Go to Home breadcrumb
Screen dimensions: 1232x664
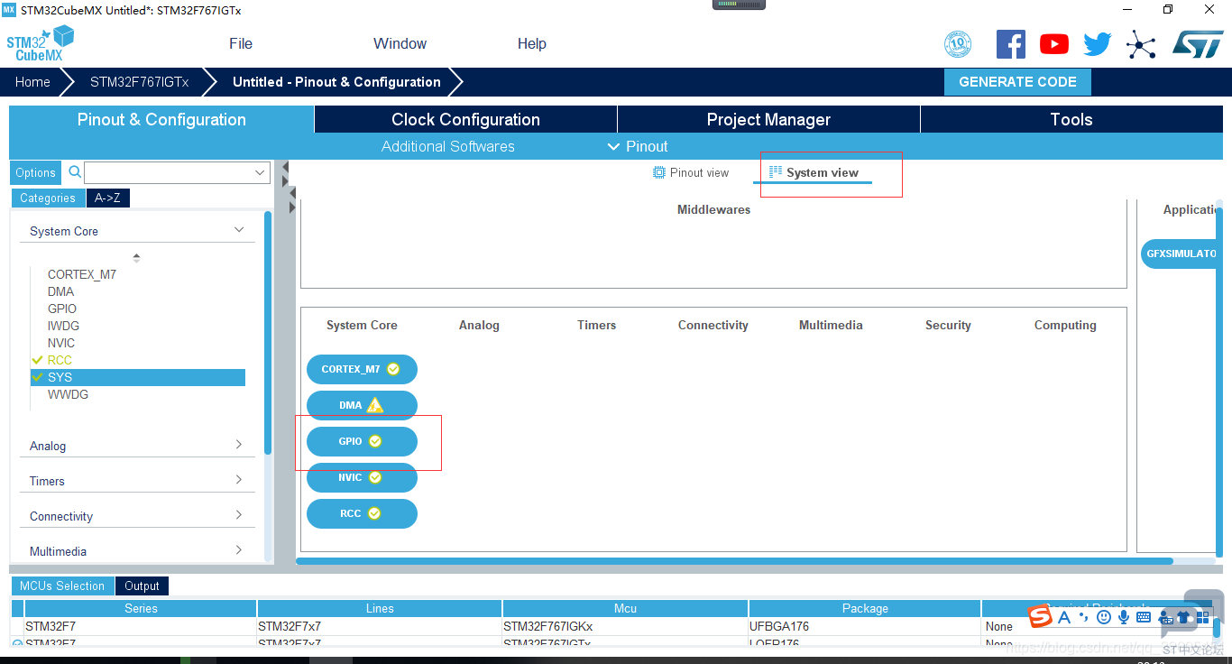(32, 82)
